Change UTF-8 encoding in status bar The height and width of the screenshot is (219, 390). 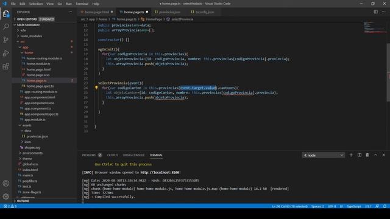pos(331,206)
